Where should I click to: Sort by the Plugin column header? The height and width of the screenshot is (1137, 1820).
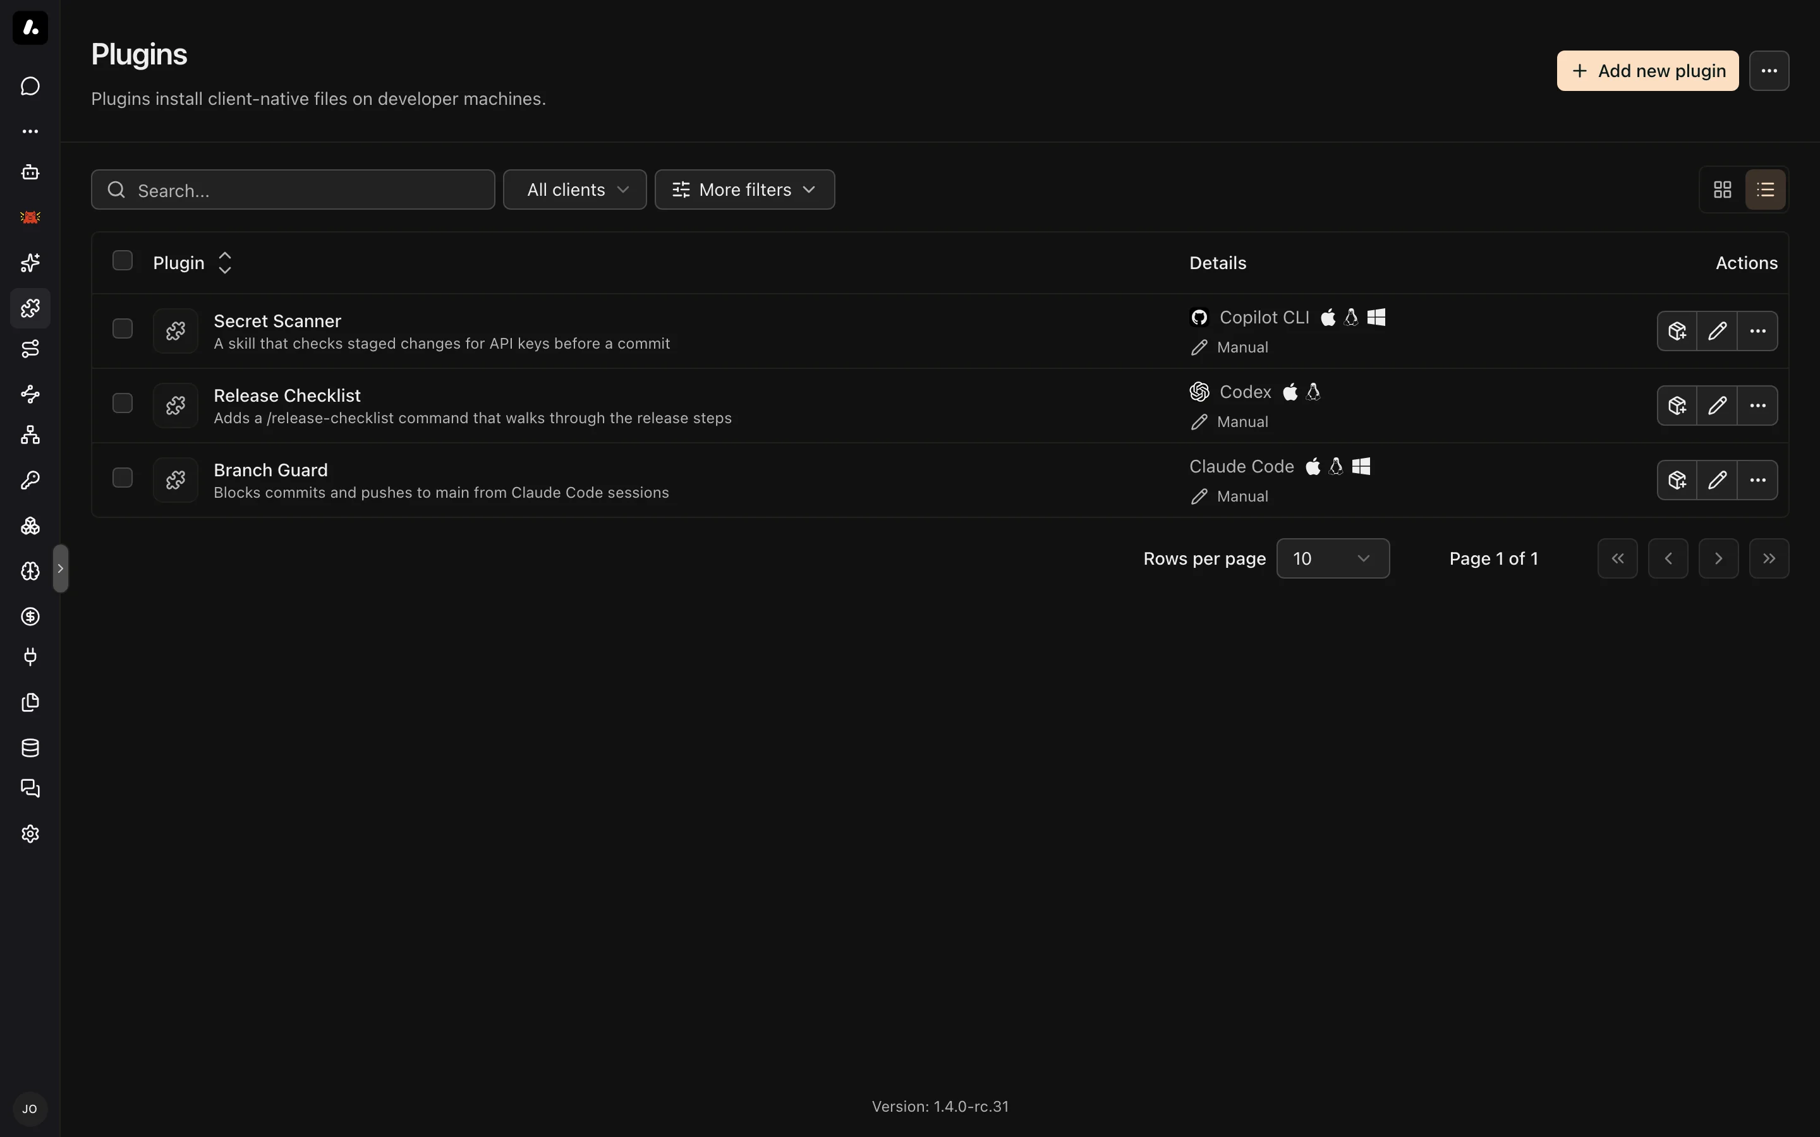[x=193, y=262]
